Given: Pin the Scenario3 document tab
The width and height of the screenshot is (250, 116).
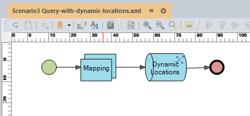Looking at the screenshot, I should pos(151,11).
